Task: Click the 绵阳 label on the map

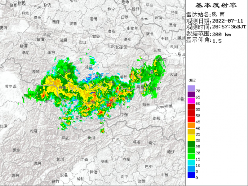Action: (80, 179)
